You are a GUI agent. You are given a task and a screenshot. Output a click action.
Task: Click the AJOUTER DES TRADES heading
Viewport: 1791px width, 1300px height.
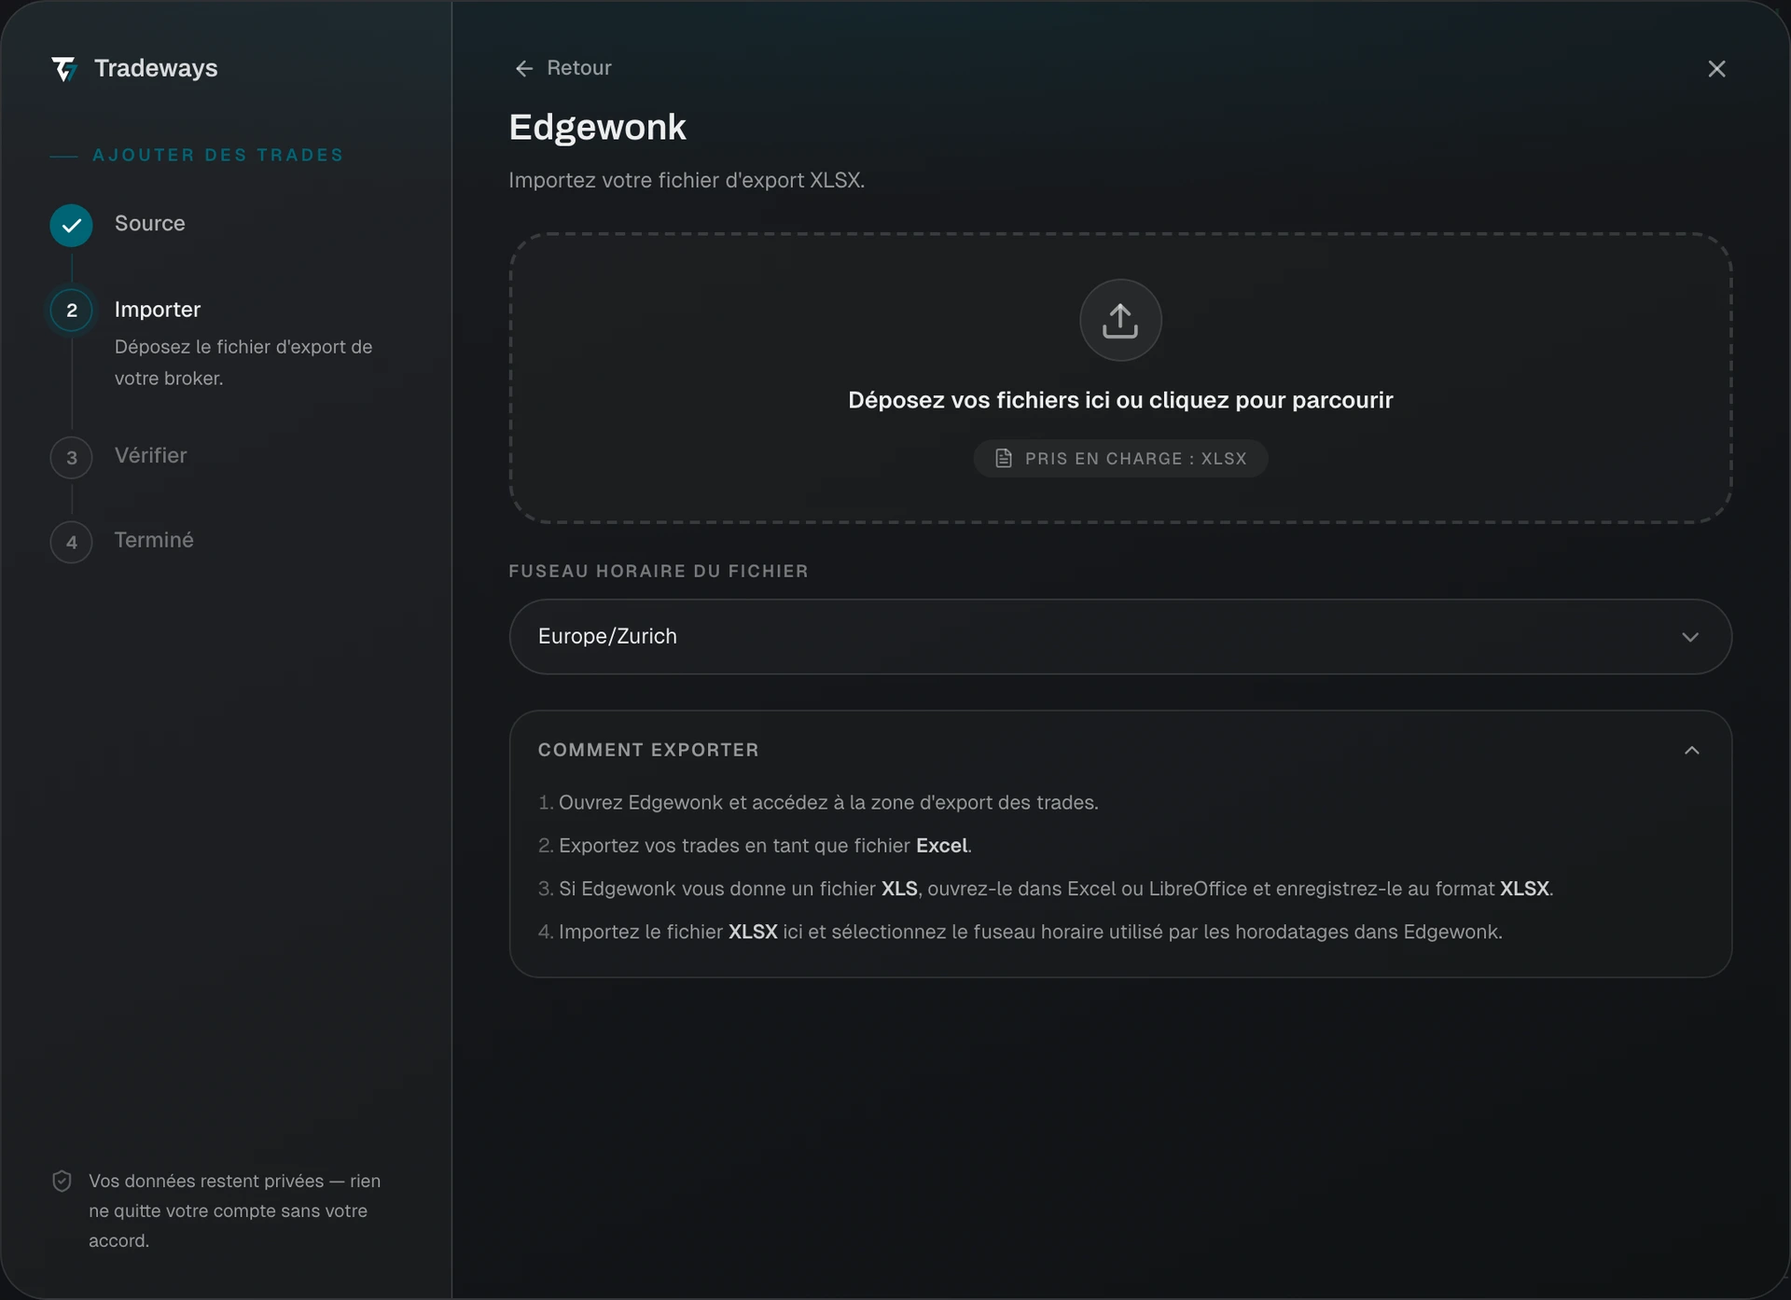(217, 155)
